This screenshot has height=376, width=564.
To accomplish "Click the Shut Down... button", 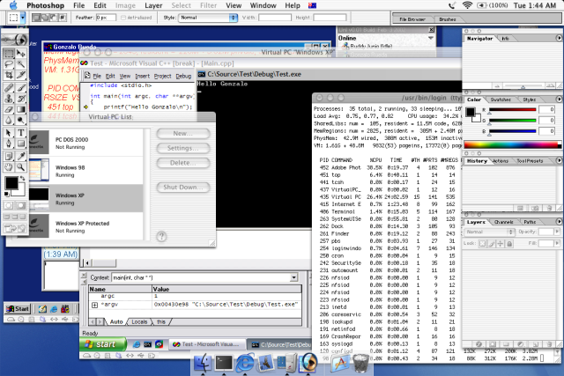I will point(183,188).
